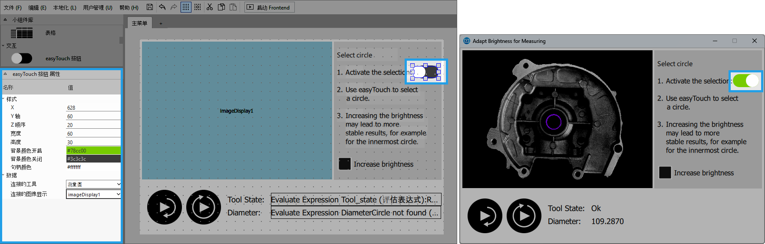Toggle the dotted grid display icon
Viewport: 765px width, 244px height.
pos(186,7)
